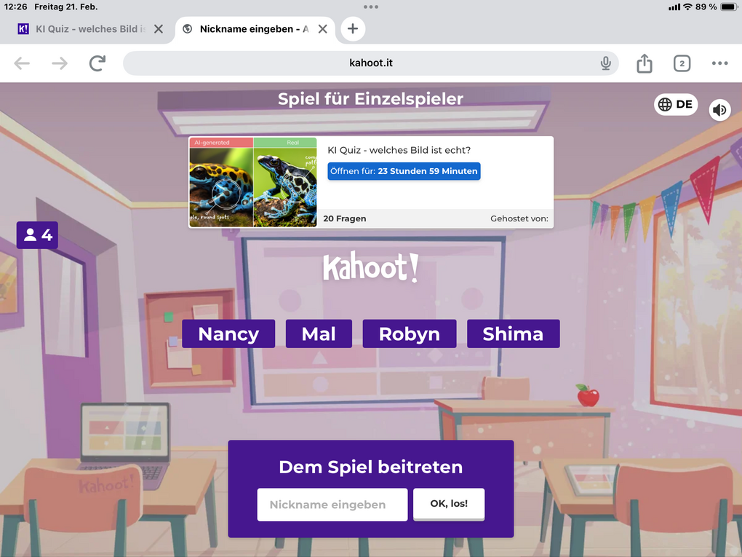The height and width of the screenshot is (557, 742).
Task: Click the player count badge showing 4
Action: point(37,235)
